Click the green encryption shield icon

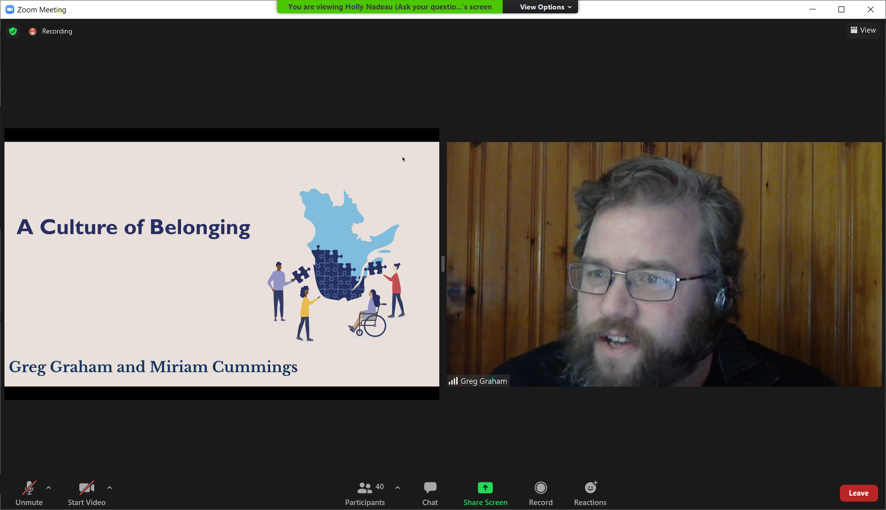pyautogui.click(x=13, y=31)
